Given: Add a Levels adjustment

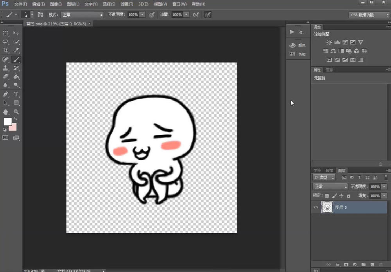Looking at the screenshot, I should [337, 42].
